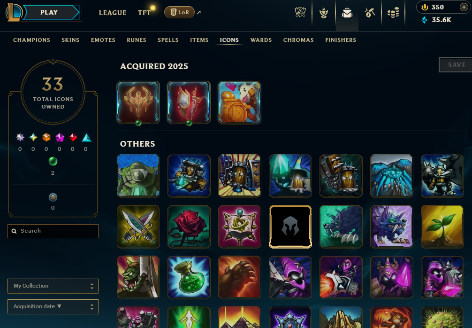This screenshot has height=328, width=472.
Task: Select the crossed swords summoner icon
Action: point(138,226)
